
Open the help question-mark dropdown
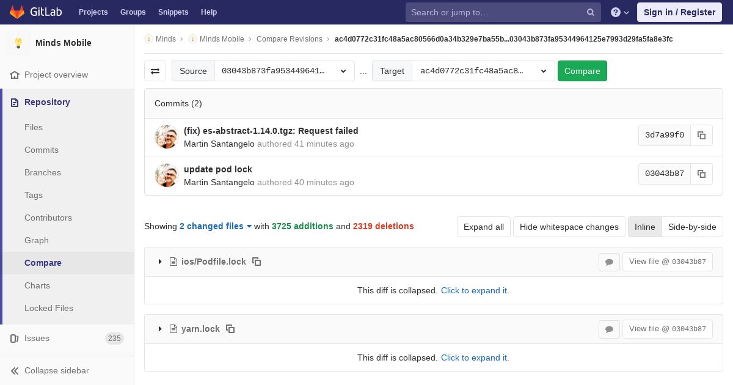(620, 12)
